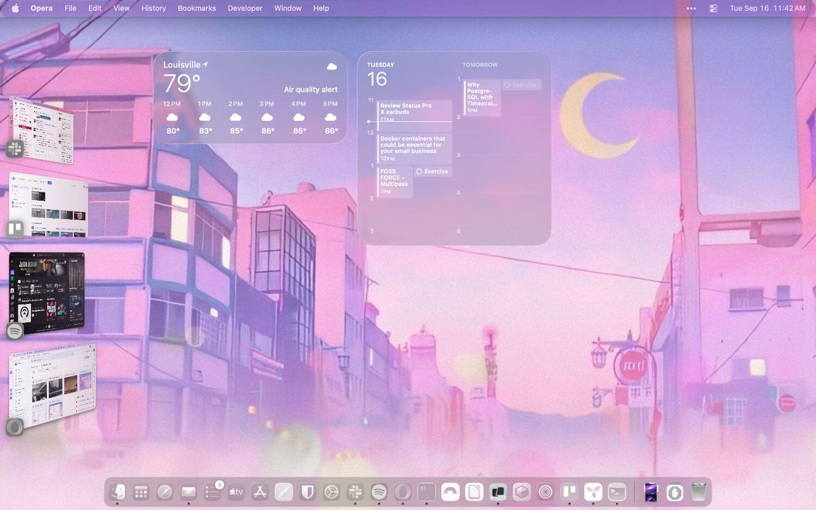Open Launchpad from the dock
Screen dimensions: 816x510
click(141, 492)
